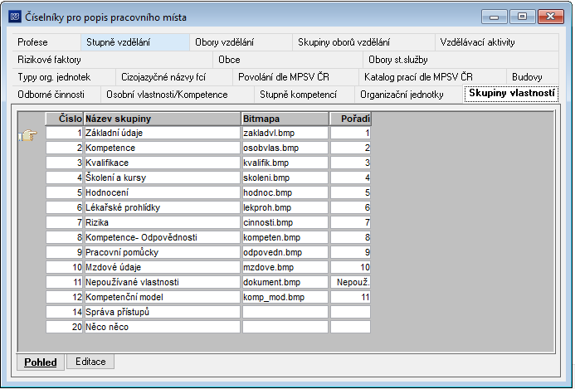Switch to the Pohled view tab
Image resolution: width=575 pixels, height=389 pixels.
pos(41,362)
